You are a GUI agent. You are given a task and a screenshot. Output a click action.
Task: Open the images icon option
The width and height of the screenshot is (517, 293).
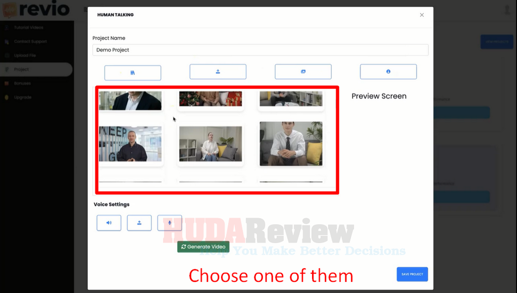click(303, 72)
